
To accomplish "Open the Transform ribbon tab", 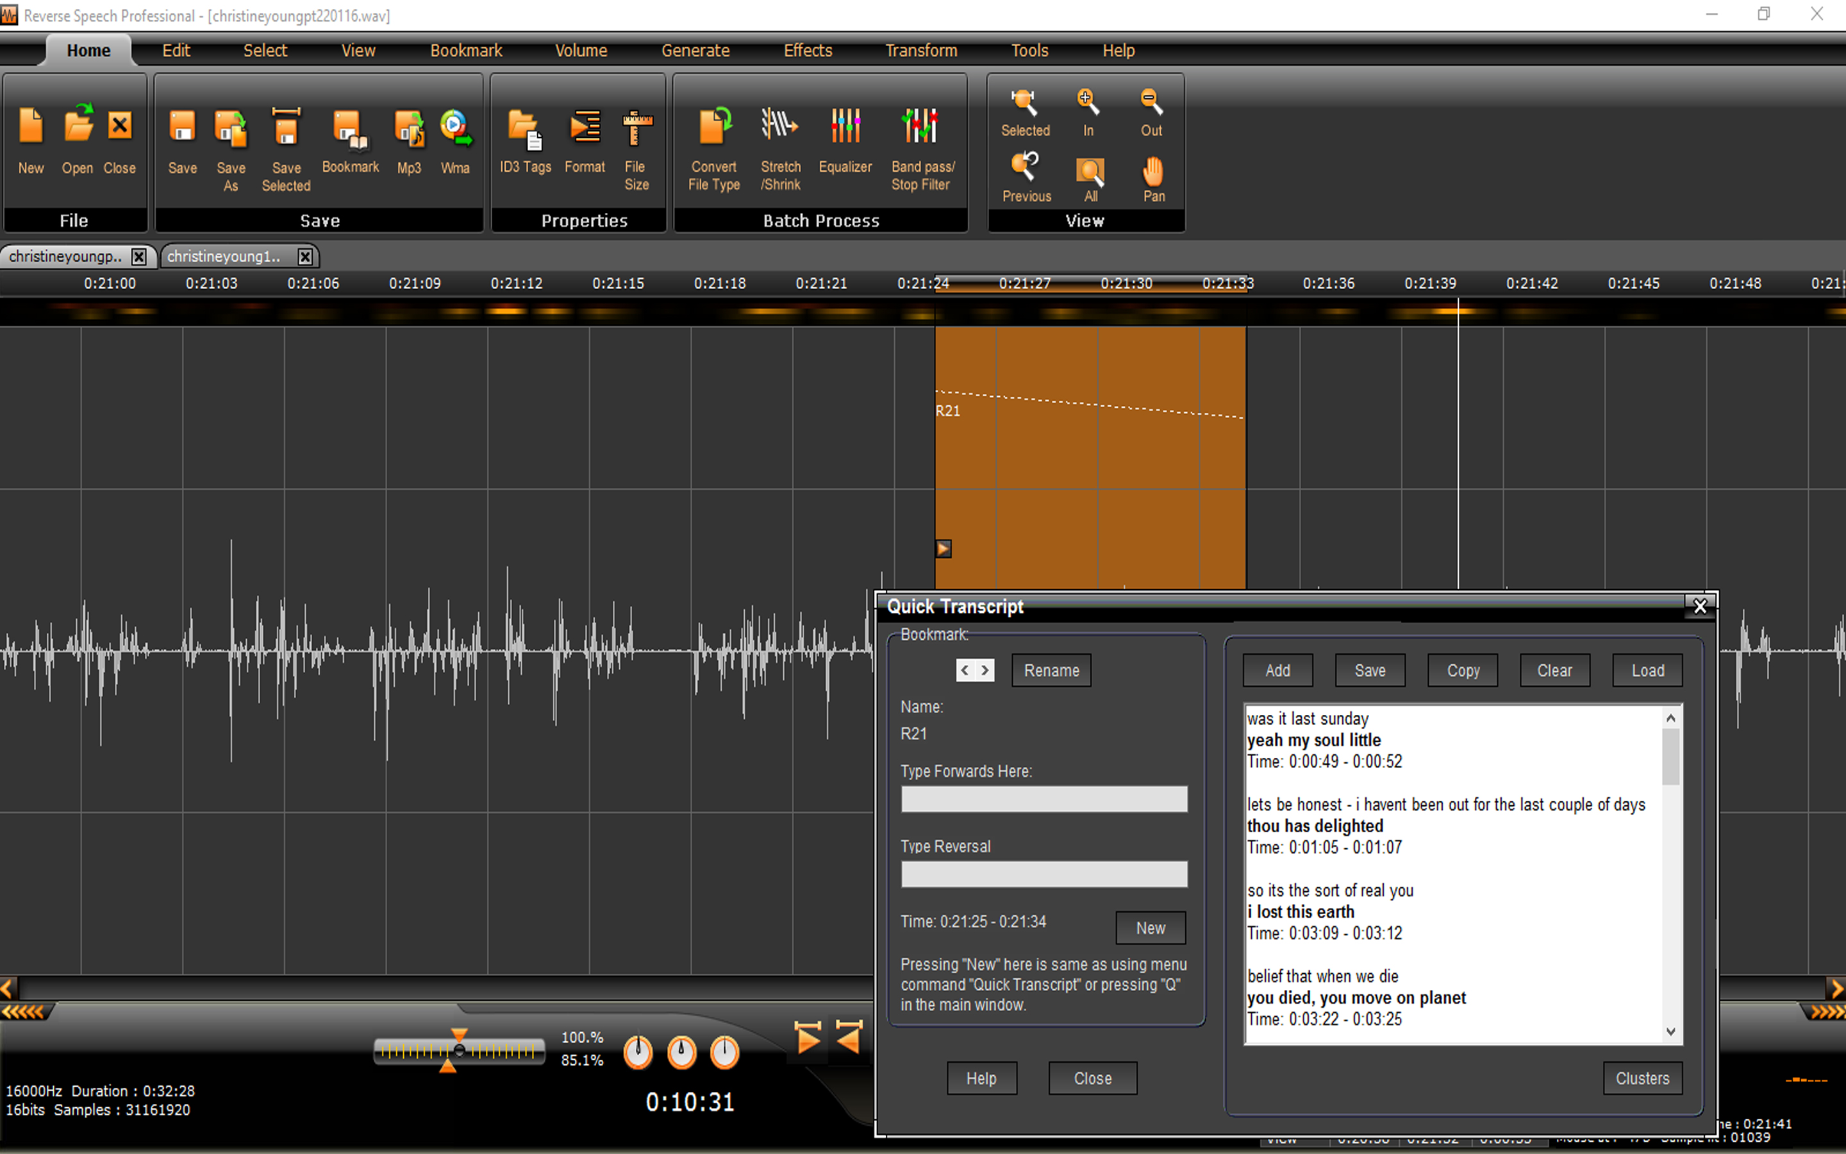I will tap(920, 51).
